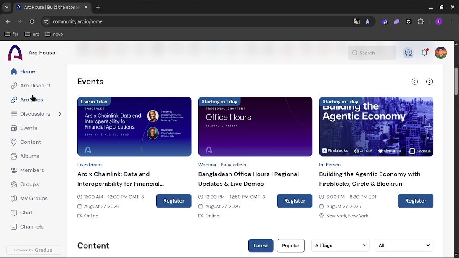Click the Search input field
459x258 pixels.
372,53
